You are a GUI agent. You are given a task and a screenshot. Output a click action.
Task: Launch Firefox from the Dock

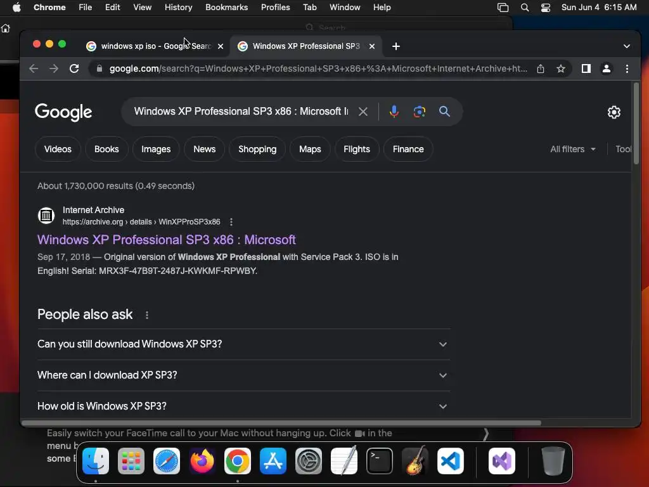[202, 461]
